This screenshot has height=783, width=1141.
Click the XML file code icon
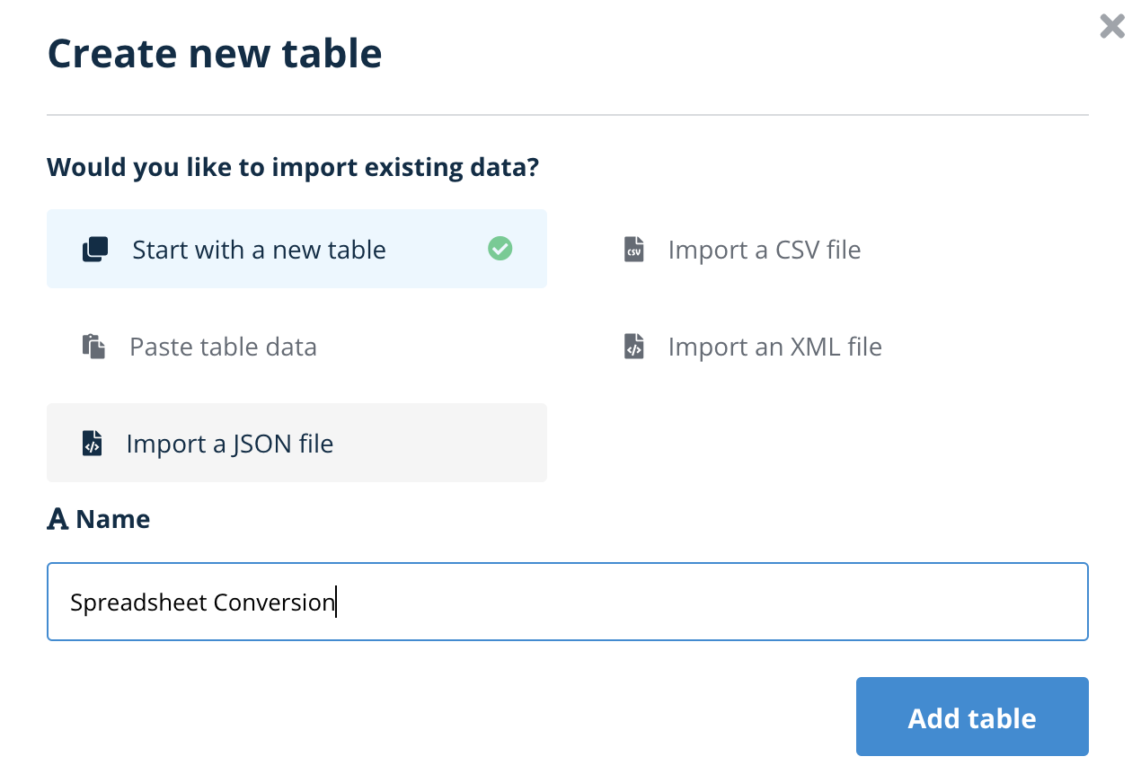click(x=634, y=347)
